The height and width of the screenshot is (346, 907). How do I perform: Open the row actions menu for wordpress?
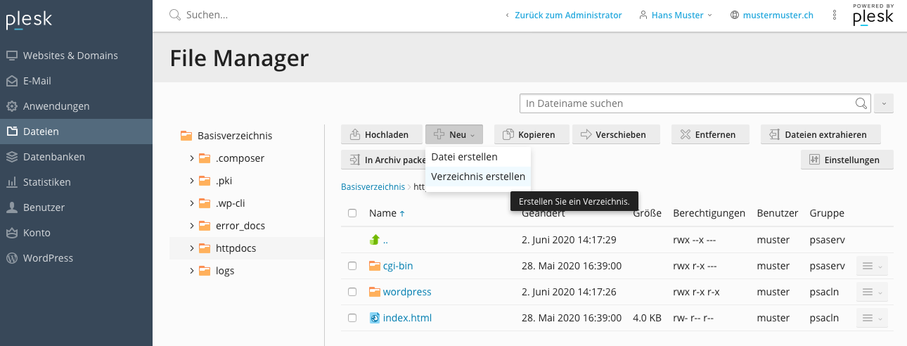[872, 292]
